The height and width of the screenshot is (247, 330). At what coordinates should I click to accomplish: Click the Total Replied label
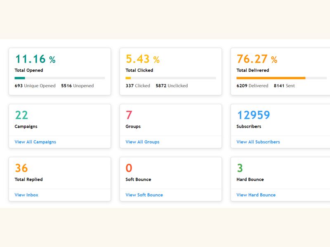coord(28,179)
